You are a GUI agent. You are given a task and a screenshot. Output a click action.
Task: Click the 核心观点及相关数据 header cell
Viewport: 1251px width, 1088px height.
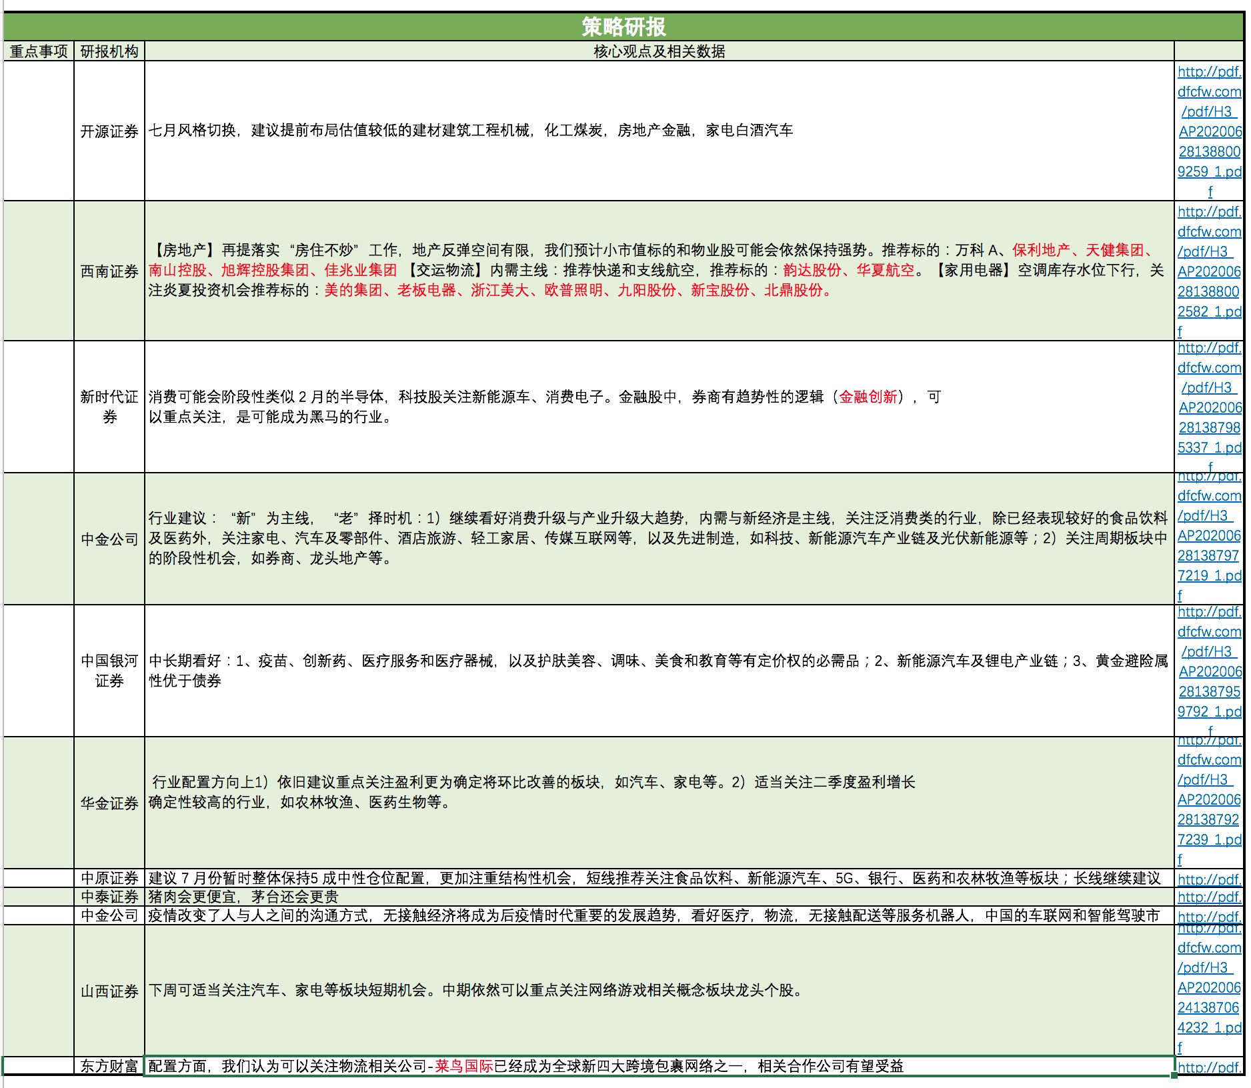(x=659, y=51)
